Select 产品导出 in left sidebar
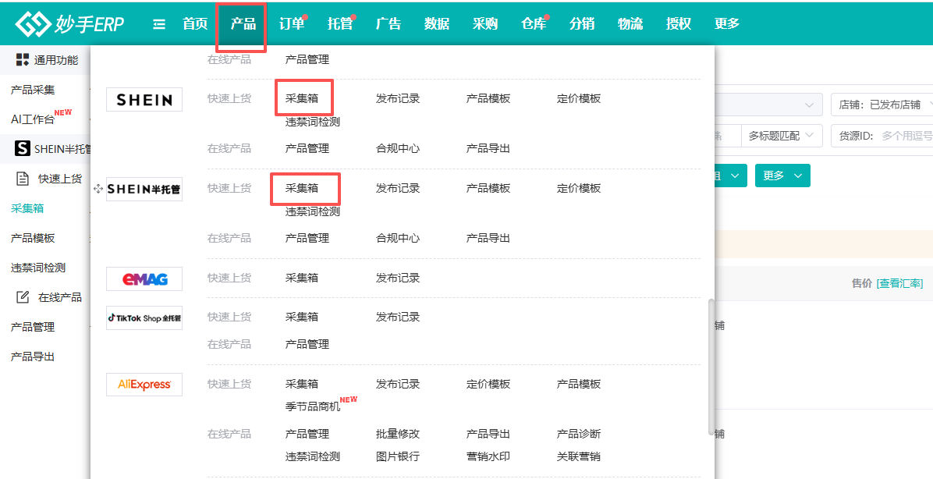The image size is (933, 479). [33, 357]
